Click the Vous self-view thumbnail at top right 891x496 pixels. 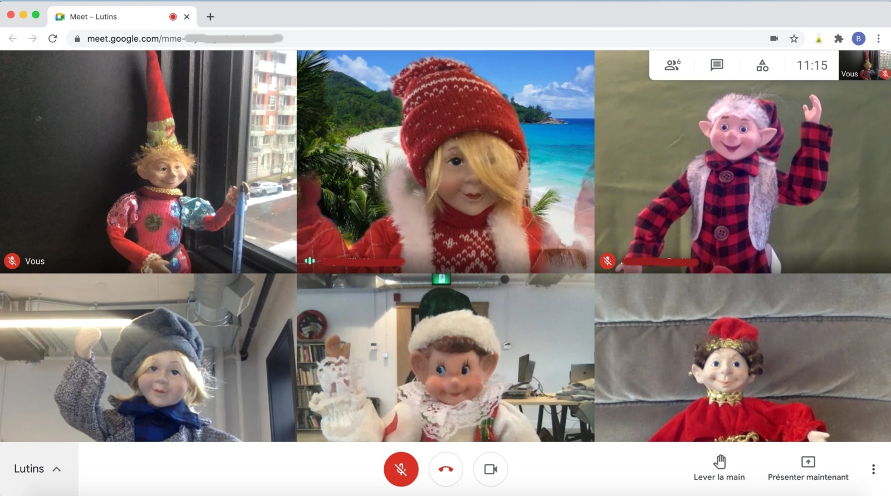(x=864, y=66)
